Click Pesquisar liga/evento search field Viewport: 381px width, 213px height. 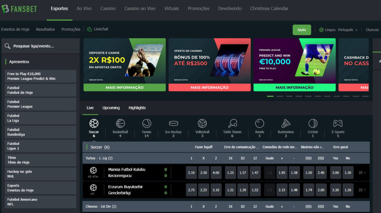[x=41, y=46]
